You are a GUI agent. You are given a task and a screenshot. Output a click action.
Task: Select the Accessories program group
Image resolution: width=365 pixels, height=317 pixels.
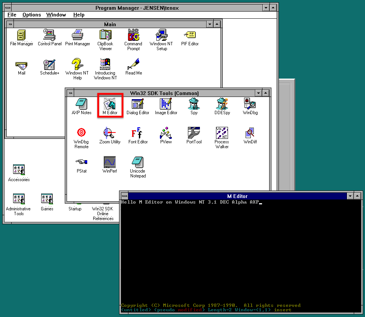(x=19, y=170)
